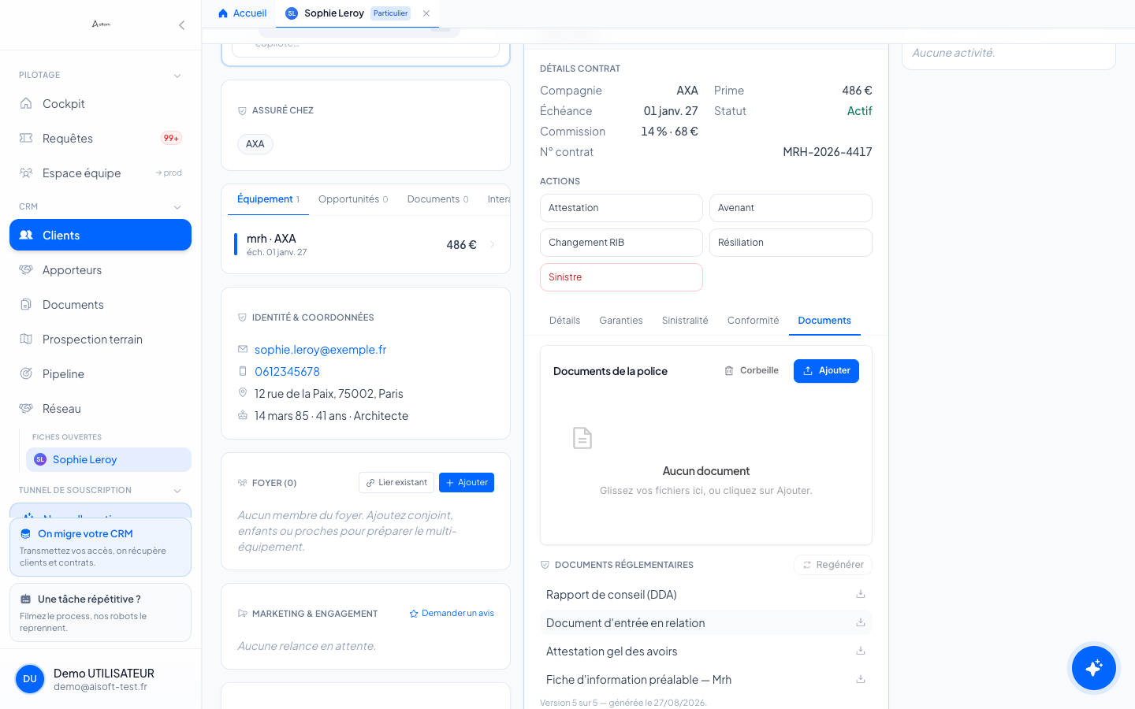Open Apporteurs in the sidebar
The width and height of the screenshot is (1135, 709).
pos(101,270)
